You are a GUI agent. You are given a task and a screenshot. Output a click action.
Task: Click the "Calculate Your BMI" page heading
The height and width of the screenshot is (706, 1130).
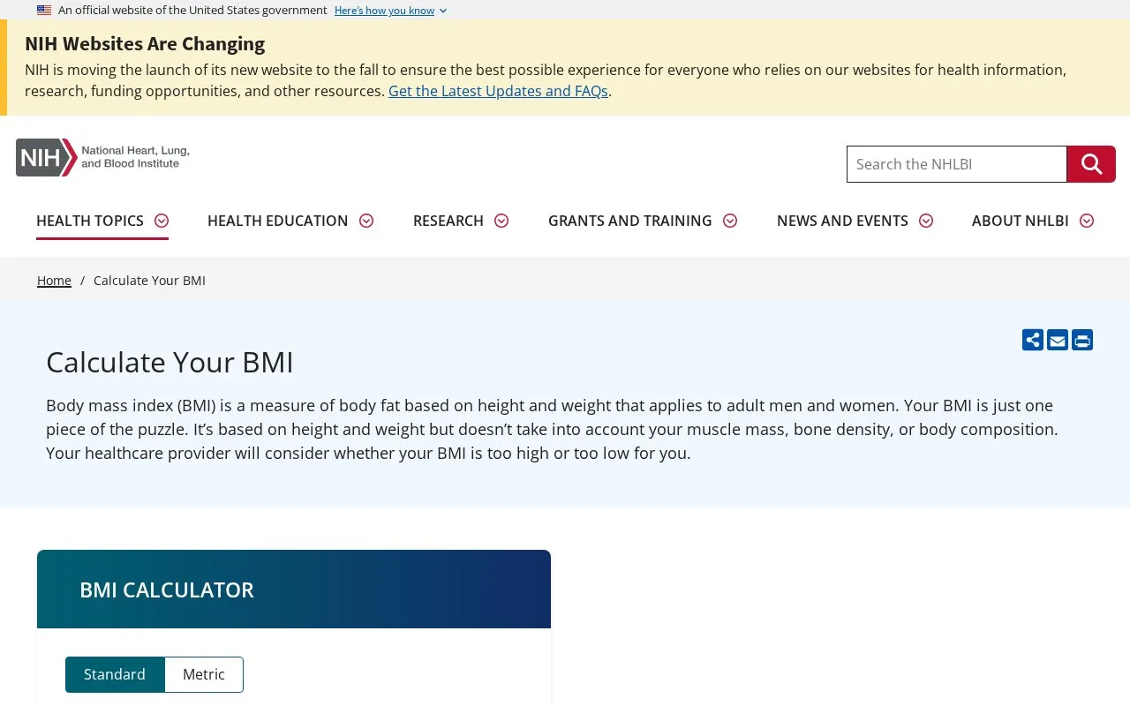(x=169, y=363)
